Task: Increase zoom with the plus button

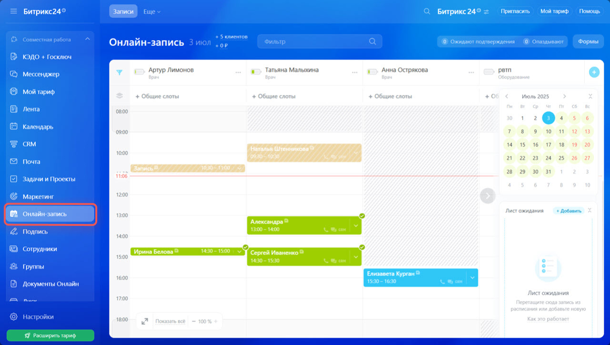Action: [215, 322]
